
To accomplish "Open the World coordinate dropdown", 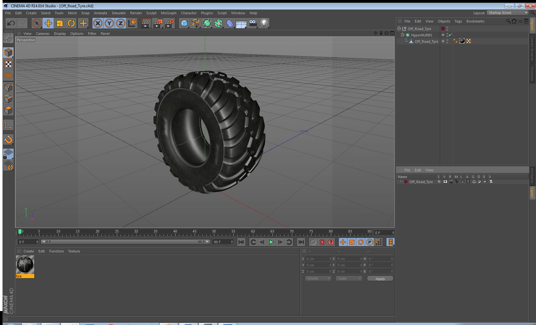I will point(318,278).
